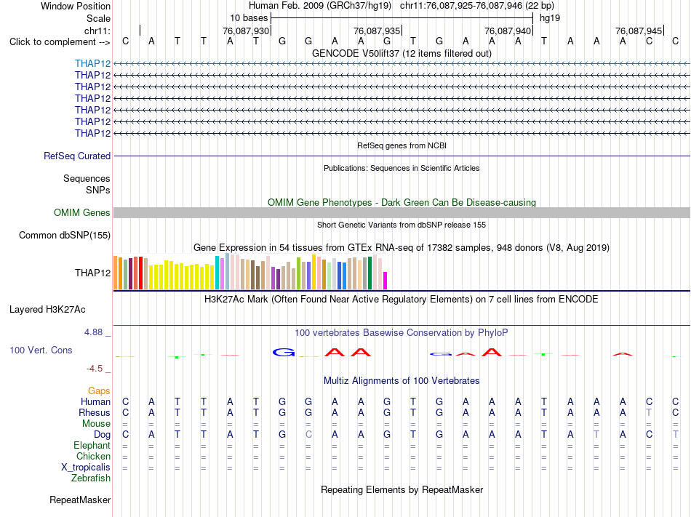Open the GENCODE V50lift37 track title
The image size is (691, 517).
pos(402,53)
